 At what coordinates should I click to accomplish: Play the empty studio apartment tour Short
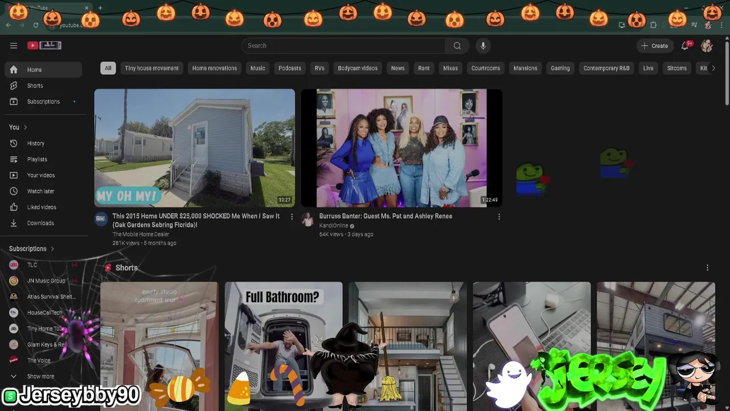point(159,346)
